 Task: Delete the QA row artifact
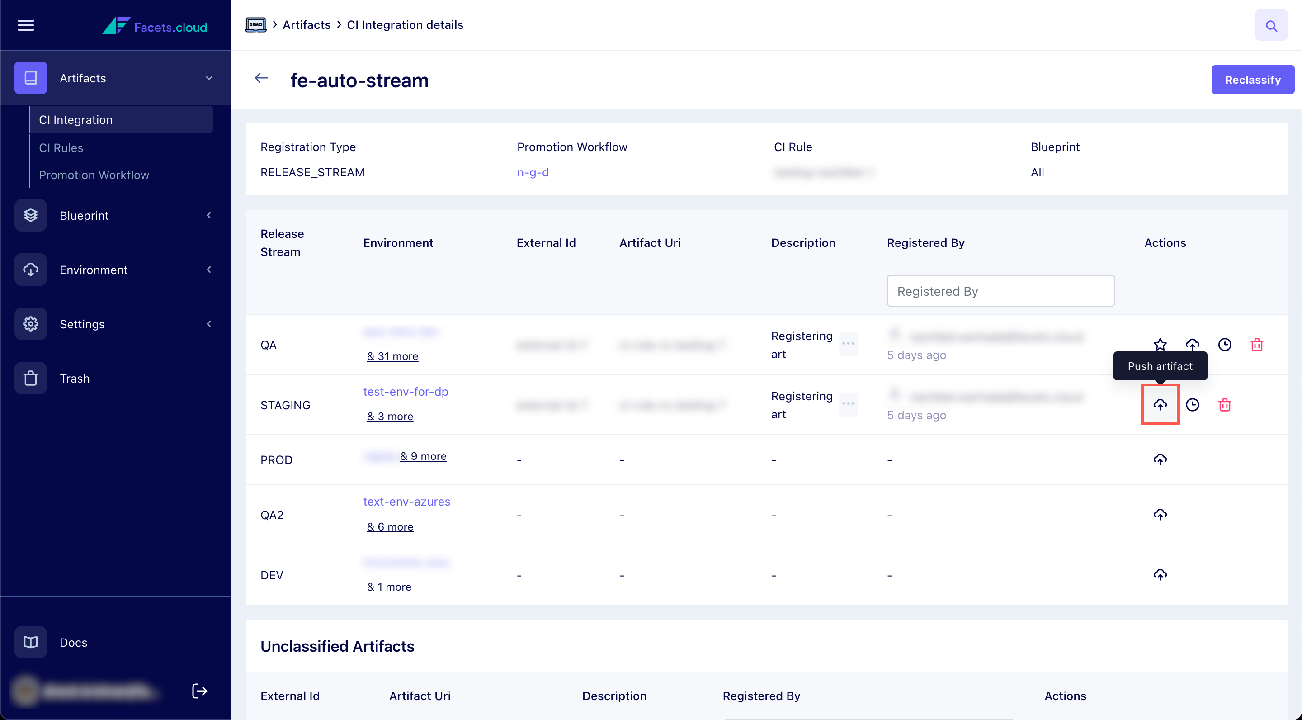click(x=1256, y=345)
